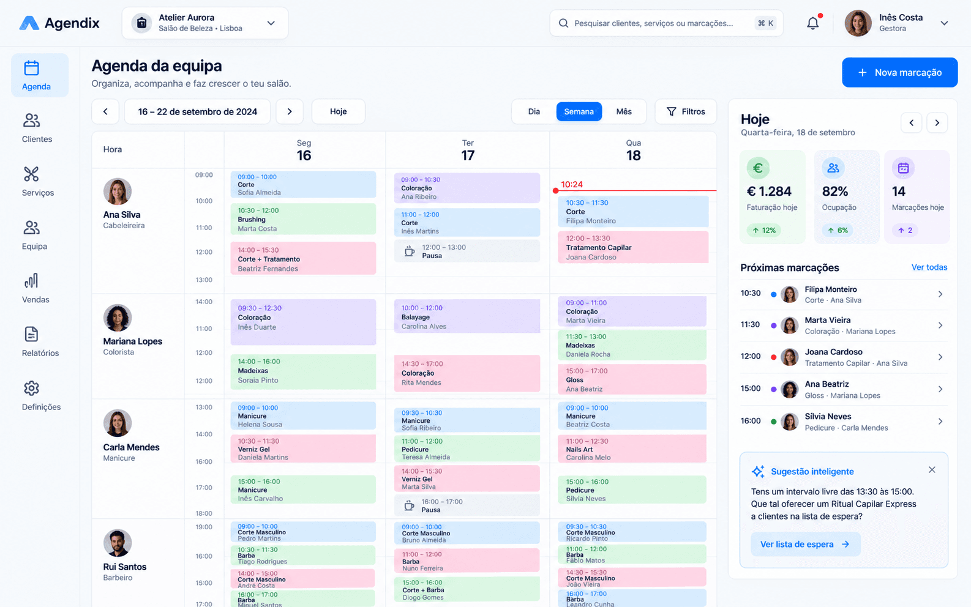Open Ver todas upcoming appointments

(x=929, y=267)
